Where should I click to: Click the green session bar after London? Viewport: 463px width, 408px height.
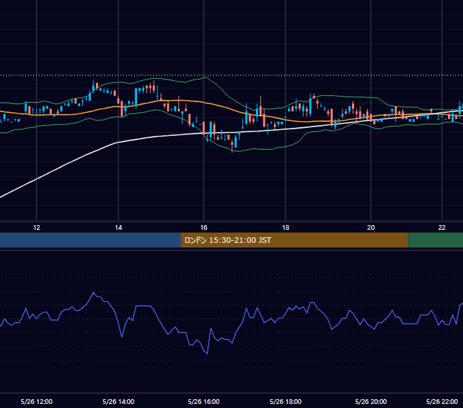(x=436, y=240)
